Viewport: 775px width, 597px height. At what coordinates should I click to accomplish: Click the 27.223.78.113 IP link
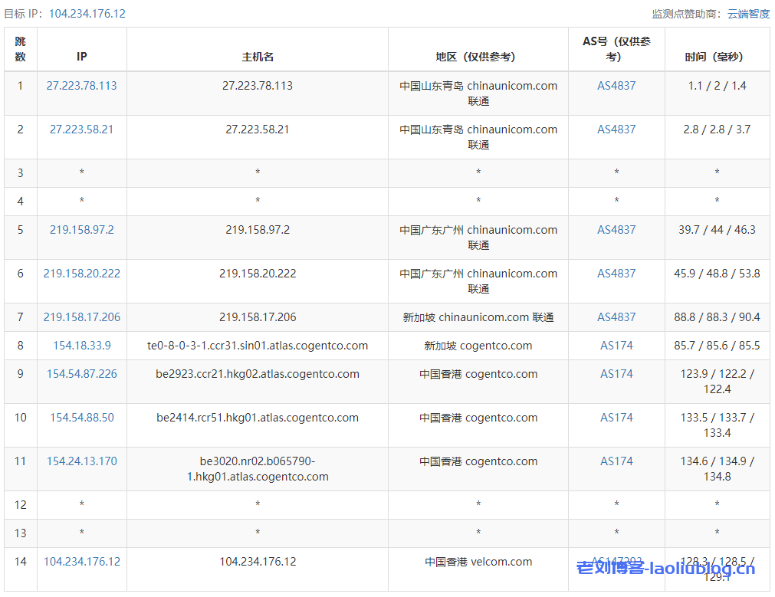(x=82, y=86)
